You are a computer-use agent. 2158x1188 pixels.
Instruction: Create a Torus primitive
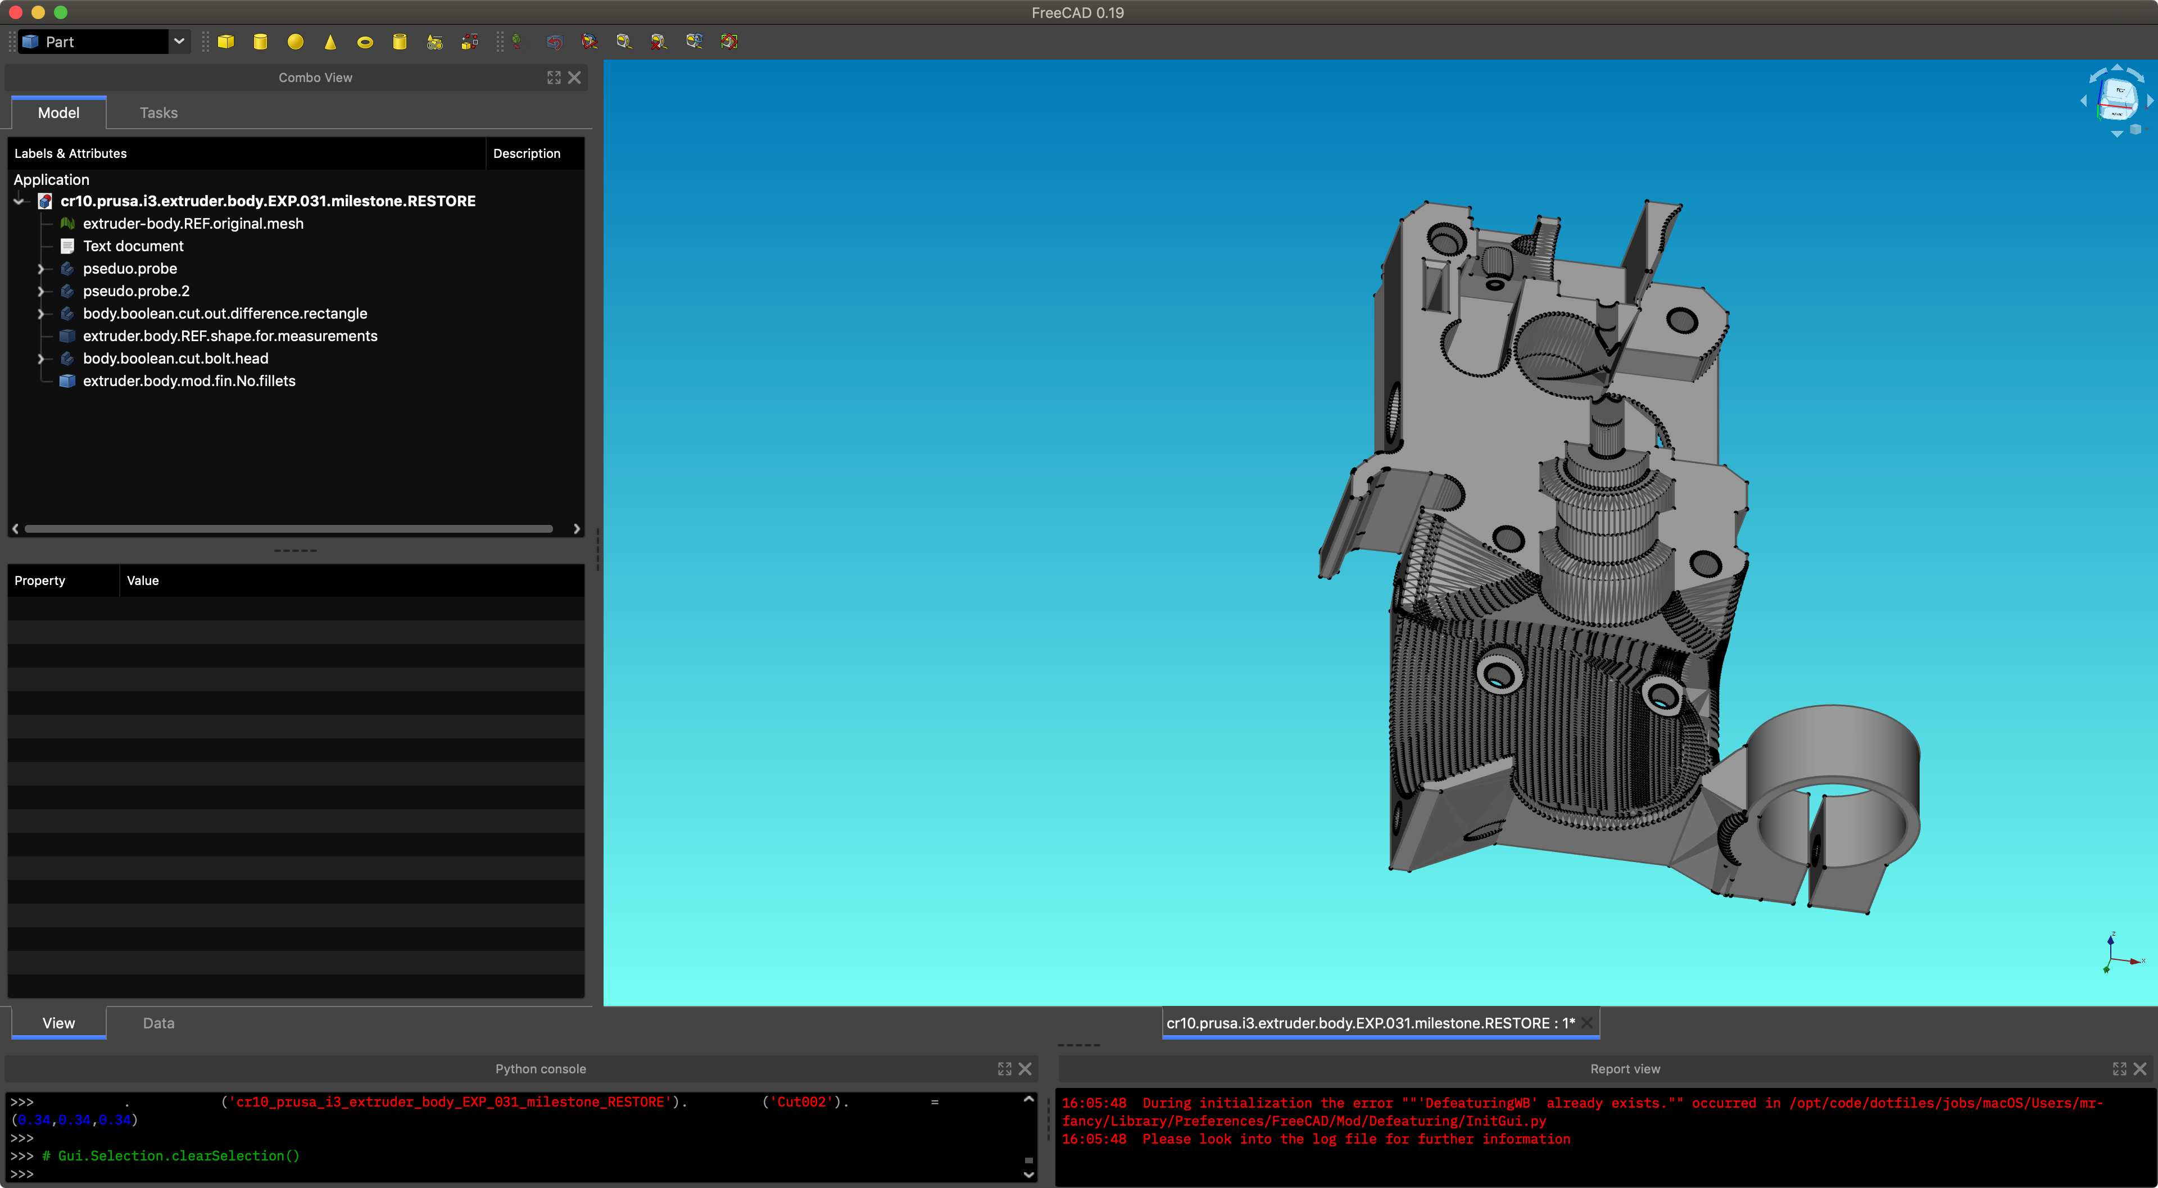tap(365, 42)
